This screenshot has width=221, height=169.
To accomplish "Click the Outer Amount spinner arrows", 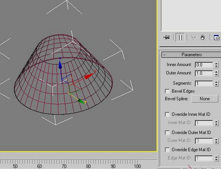I will point(216,73).
